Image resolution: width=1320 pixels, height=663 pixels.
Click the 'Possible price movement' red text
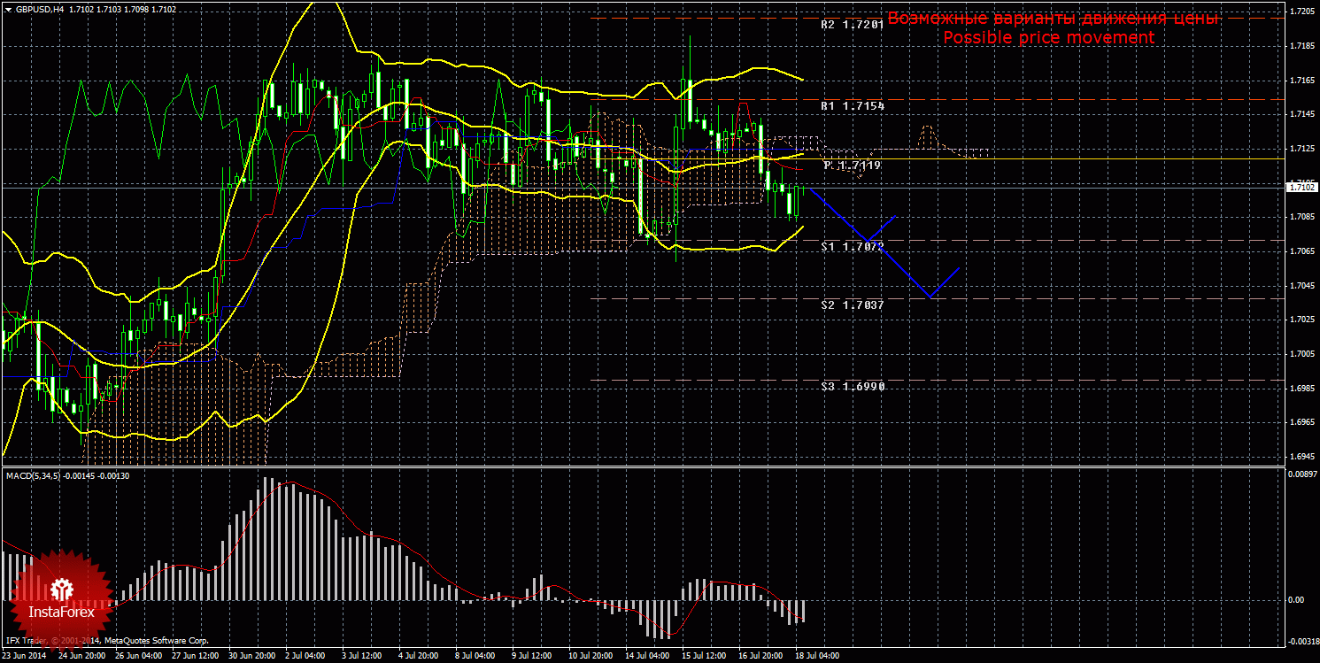pyautogui.click(x=1048, y=37)
